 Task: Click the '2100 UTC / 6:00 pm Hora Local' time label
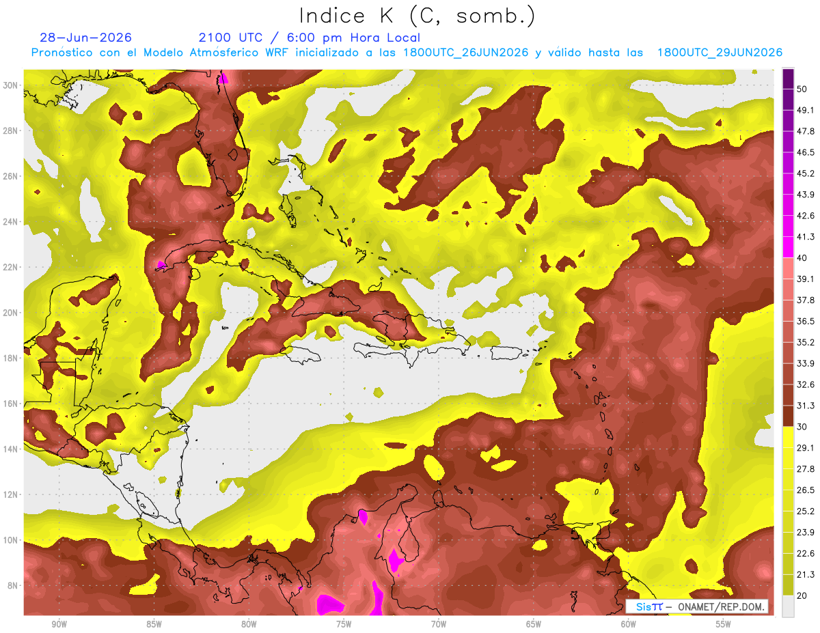click(309, 38)
